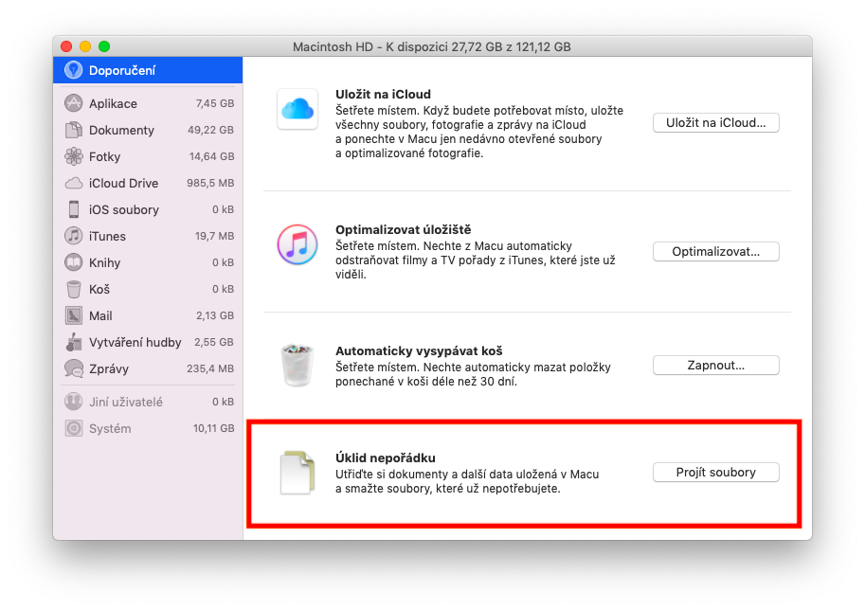
Task: Click the 10,11 GB Systém size
Action: 213,428
